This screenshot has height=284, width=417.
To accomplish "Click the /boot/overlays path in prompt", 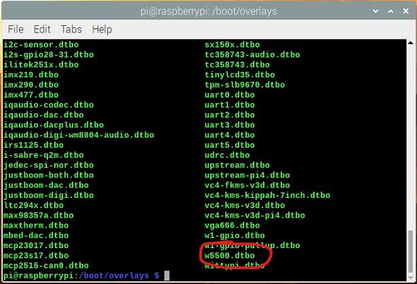I will click(114, 275).
